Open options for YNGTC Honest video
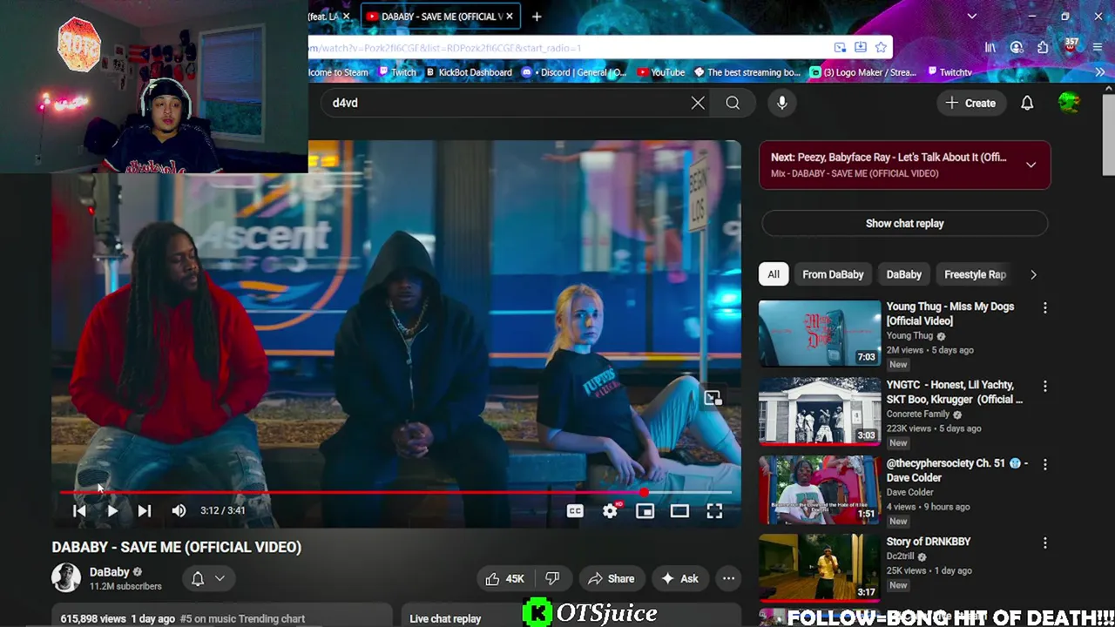The height and width of the screenshot is (627, 1115). (1044, 386)
